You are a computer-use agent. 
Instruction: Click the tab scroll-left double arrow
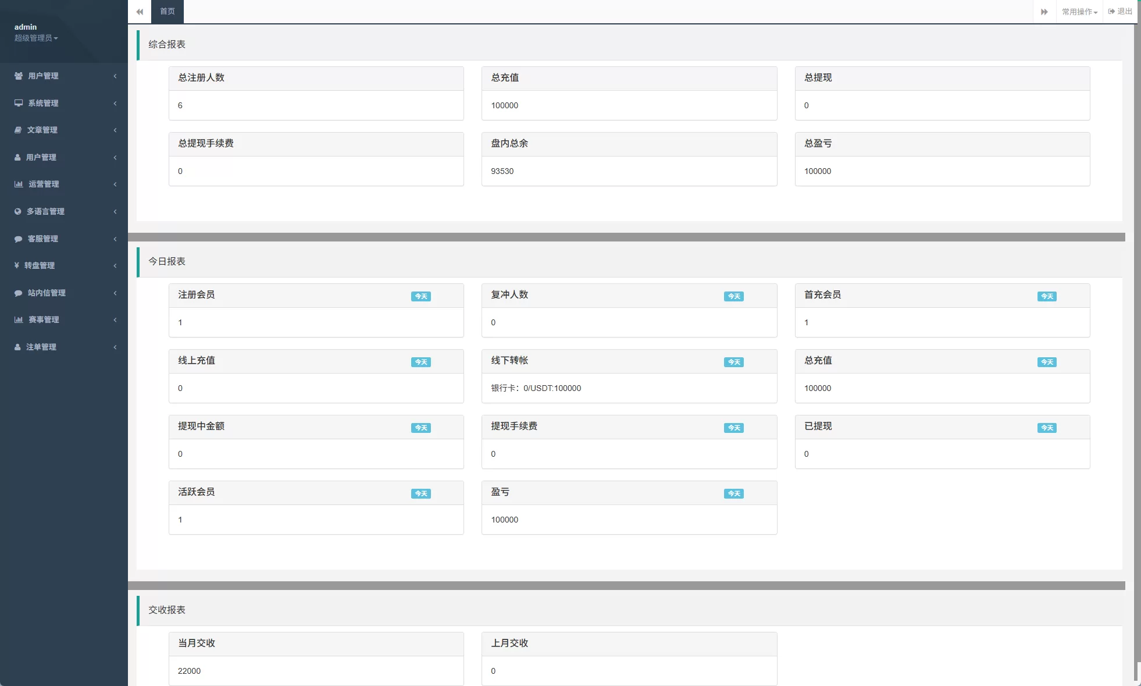coord(140,12)
